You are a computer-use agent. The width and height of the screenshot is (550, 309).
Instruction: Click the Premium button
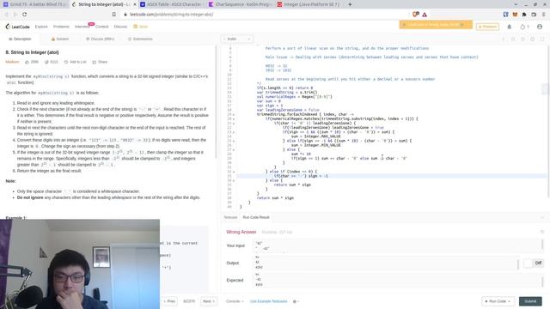(x=487, y=27)
